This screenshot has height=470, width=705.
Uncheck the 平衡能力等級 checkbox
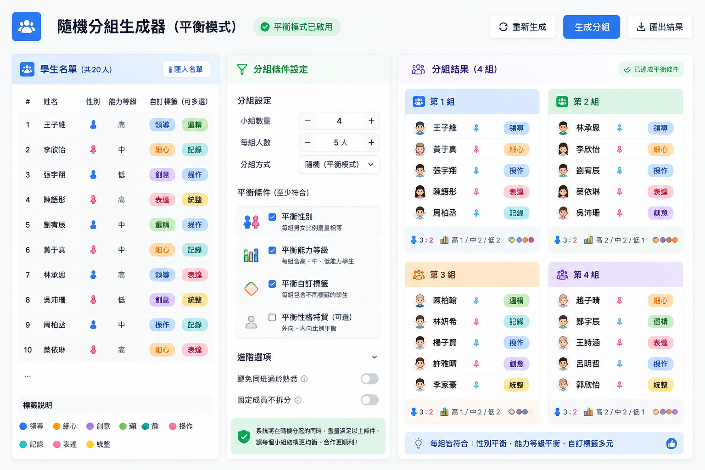272,250
